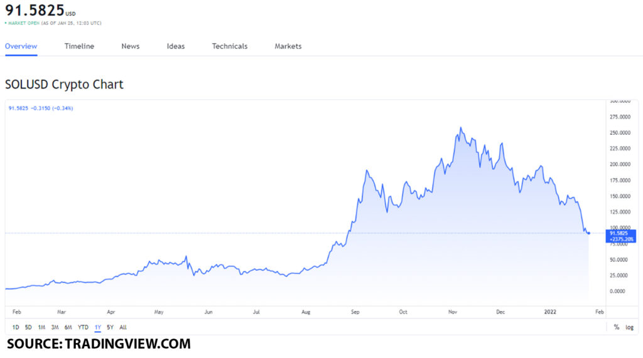Click the Jul label on time axis
The width and height of the screenshot is (643, 358).
(x=256, y=312)
